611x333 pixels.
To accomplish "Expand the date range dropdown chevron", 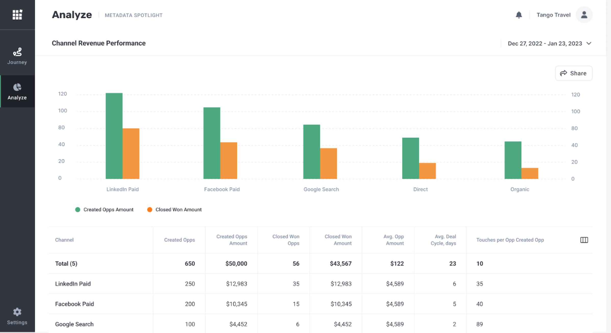I will (x=589, y=44).
